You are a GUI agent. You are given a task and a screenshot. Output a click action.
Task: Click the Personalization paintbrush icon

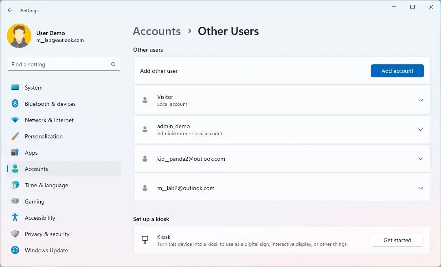pyautogui.click(x=15, y=136)
